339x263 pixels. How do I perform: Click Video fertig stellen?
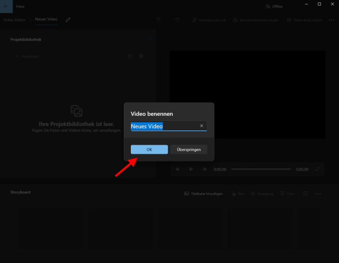pyautogui.click(x=303, y=20)
